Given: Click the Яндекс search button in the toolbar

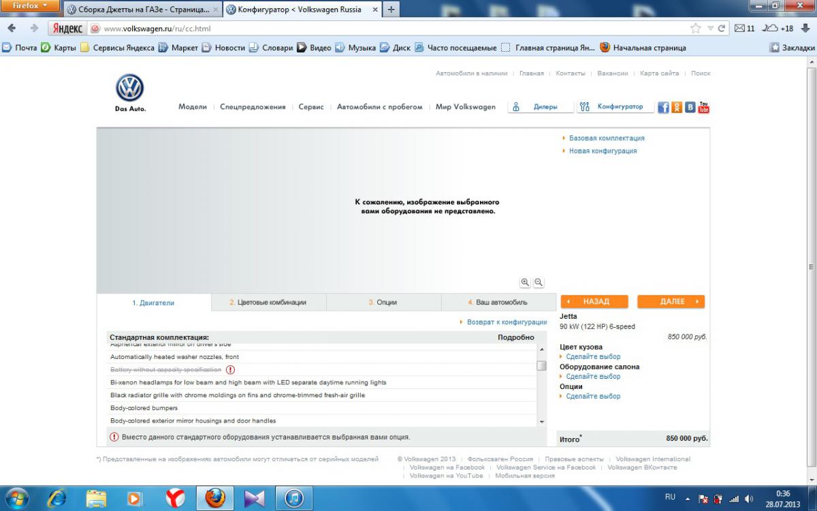Looking at the screenshot, I should point(67,29).
